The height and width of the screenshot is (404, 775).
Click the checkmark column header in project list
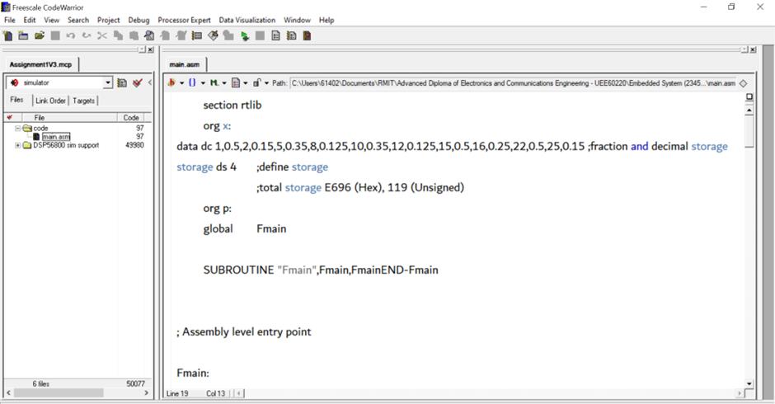pos(9,118)
